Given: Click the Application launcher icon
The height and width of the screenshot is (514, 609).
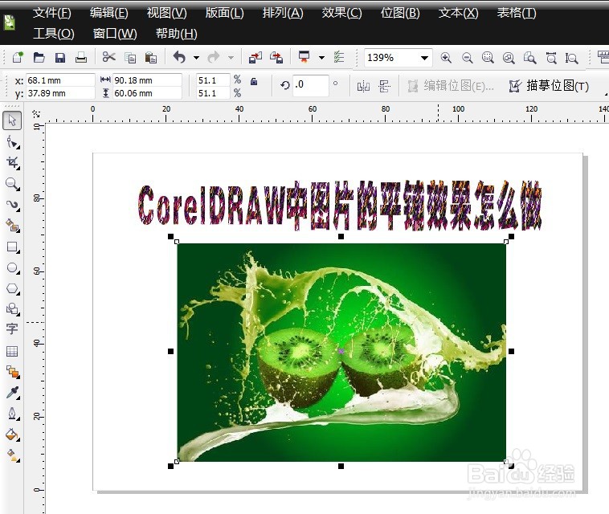Looking at the screenshot, I should click(x=304, y=58).
